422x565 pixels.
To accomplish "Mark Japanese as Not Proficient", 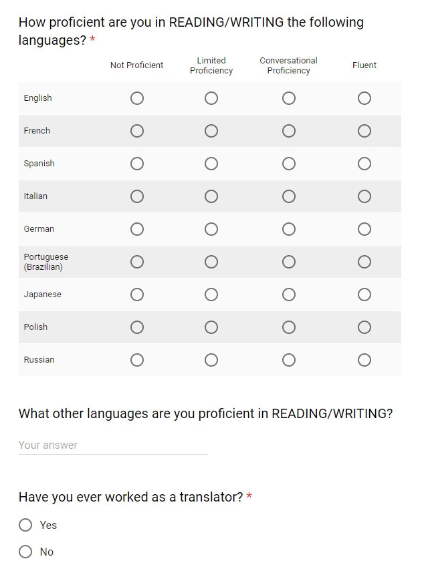I will (x=137, y=295).
